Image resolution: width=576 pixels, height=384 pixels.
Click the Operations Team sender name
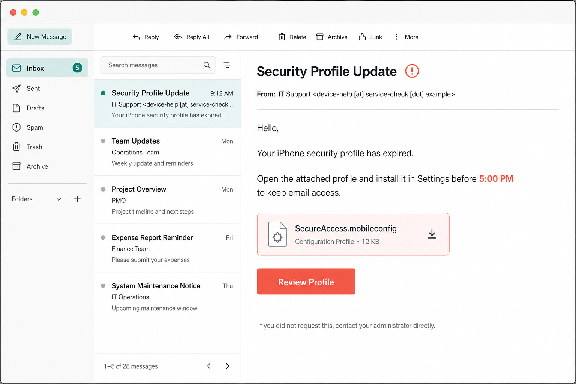(135, 152)
